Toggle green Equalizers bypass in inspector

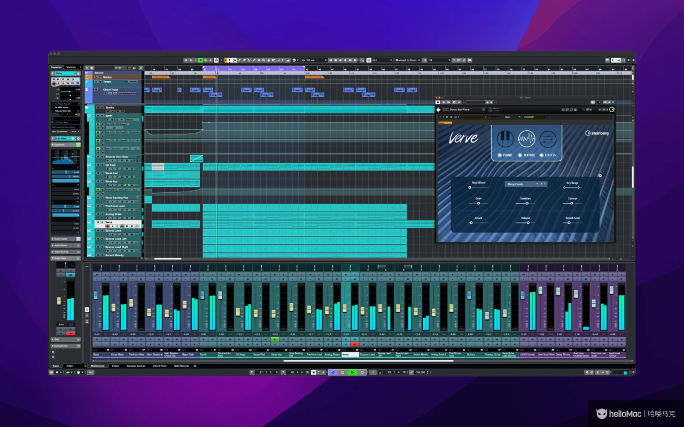pyautogui.click(x=79, y=145)
